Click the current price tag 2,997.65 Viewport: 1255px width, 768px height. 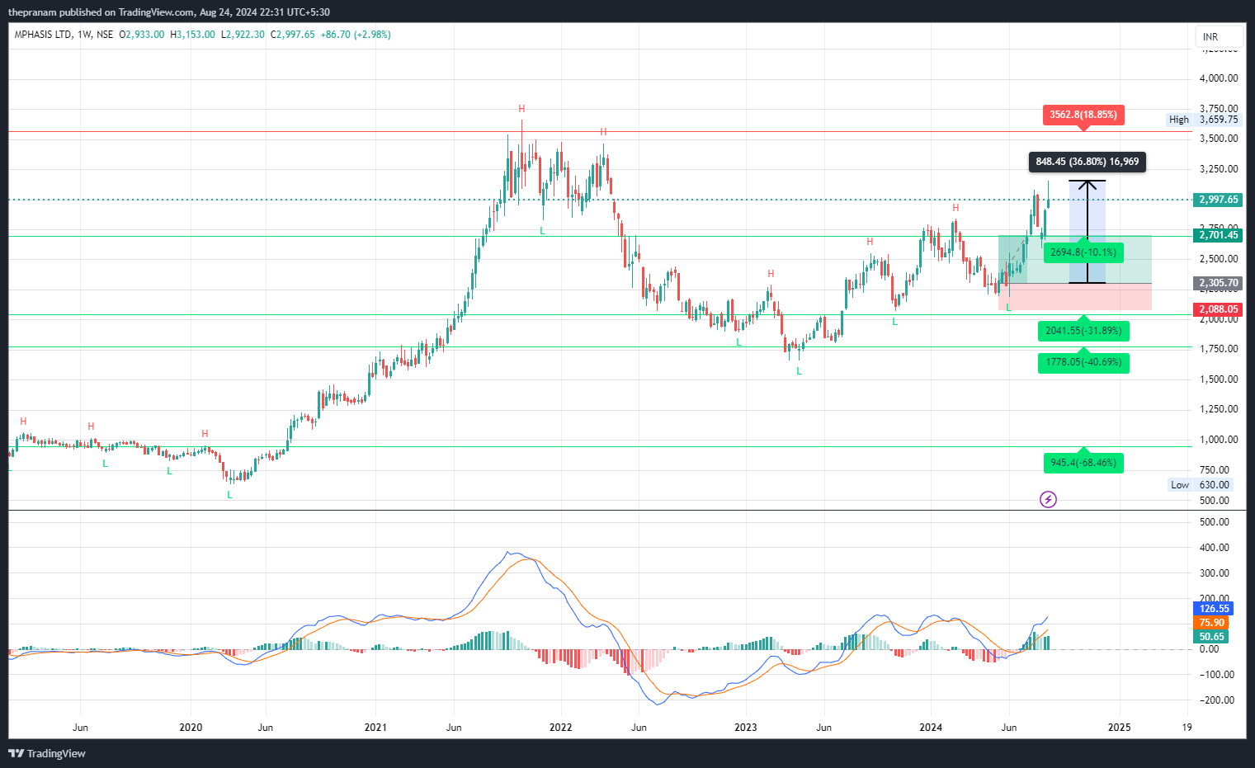click(x=1218, y=200)
